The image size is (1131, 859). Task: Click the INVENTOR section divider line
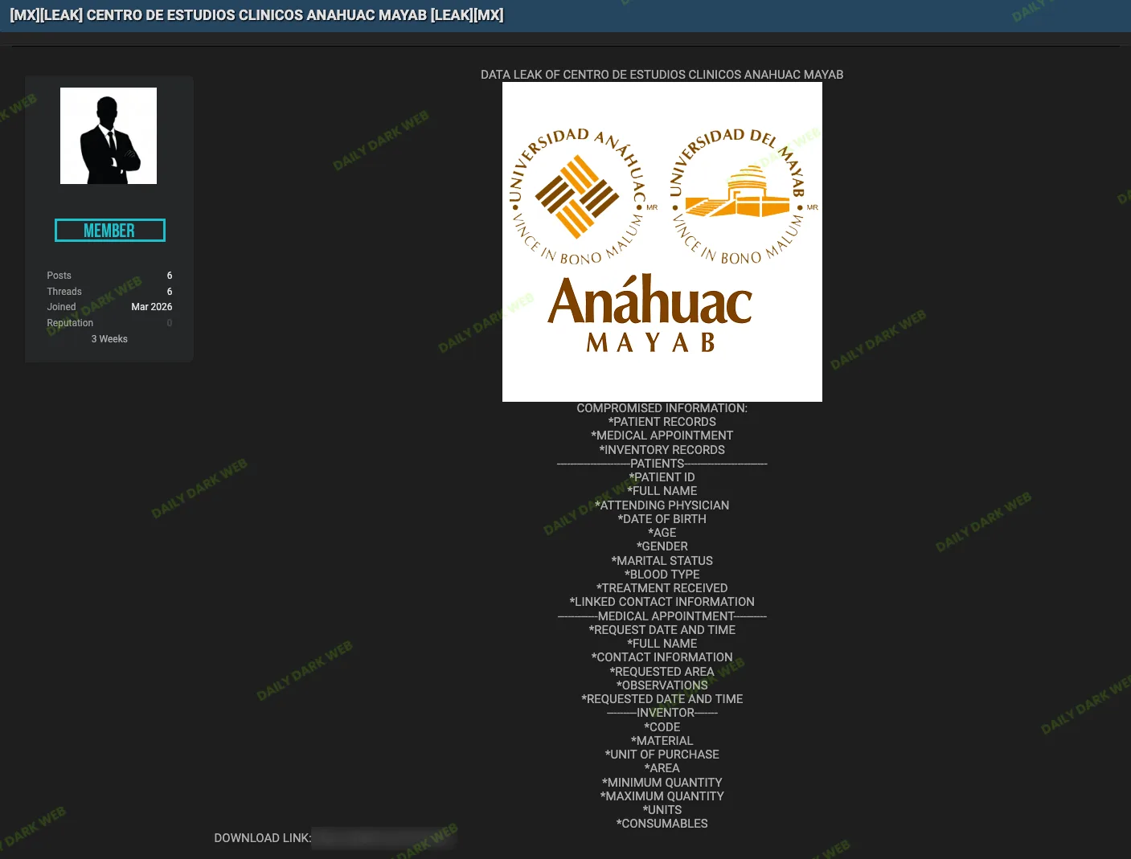coord(662,713)
